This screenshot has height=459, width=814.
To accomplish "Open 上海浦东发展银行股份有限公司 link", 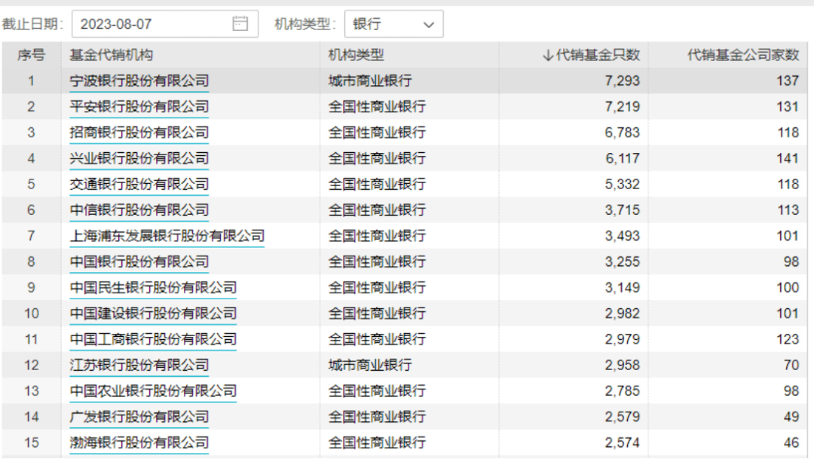I will pos(167,236).
